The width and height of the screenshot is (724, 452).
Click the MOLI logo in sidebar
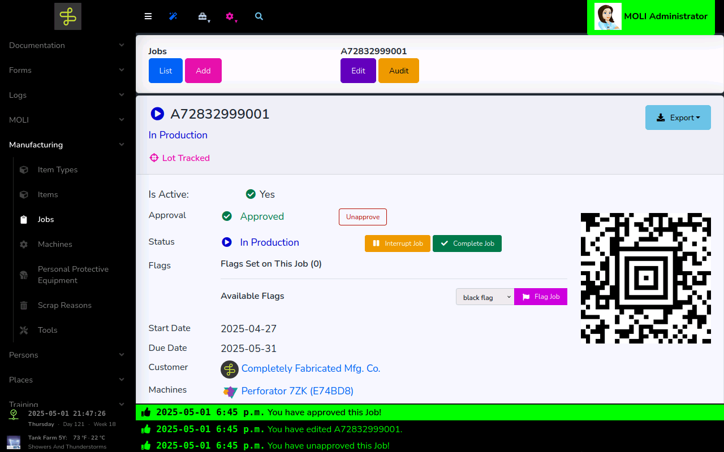pos(68,16)
